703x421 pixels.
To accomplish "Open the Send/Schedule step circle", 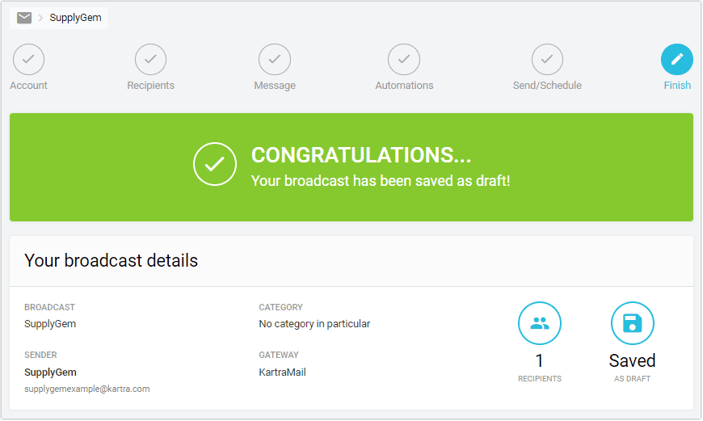I will pyautogui.click(x=547, y=59).
